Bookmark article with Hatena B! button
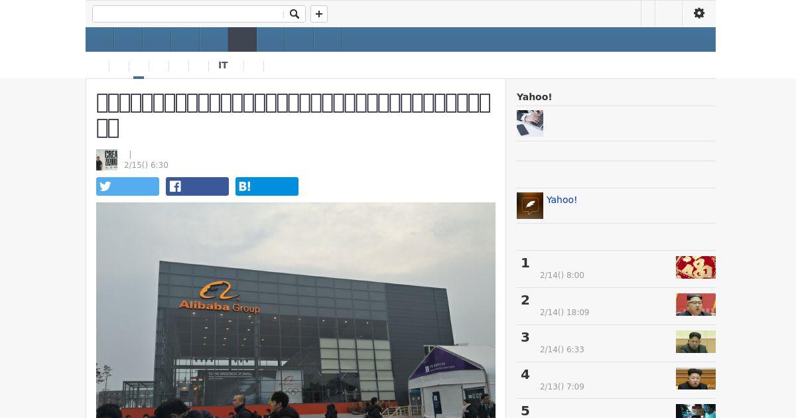Screen dimensions: 796x418 coord(267,186)
